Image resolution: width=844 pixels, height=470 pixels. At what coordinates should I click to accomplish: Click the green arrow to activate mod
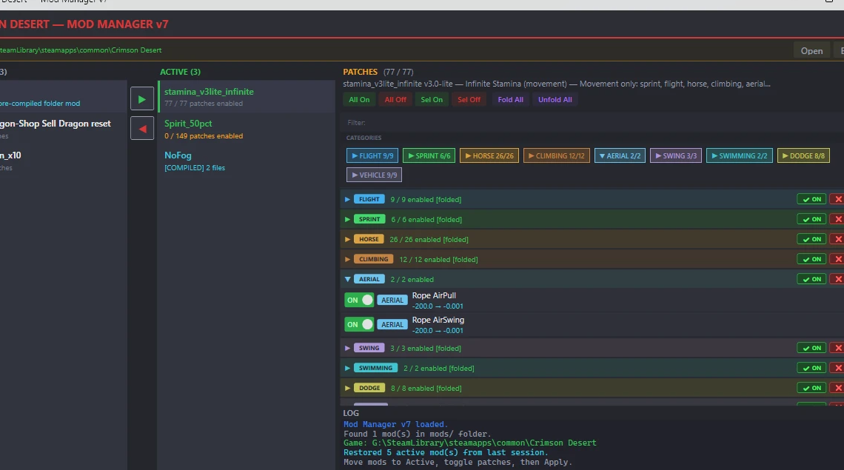pos(142,98)
